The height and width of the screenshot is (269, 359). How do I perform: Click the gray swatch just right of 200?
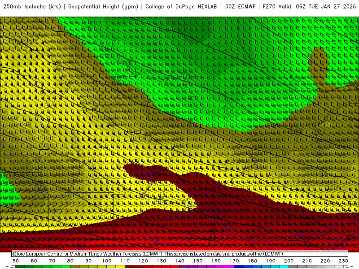click(x=293, y=267)
